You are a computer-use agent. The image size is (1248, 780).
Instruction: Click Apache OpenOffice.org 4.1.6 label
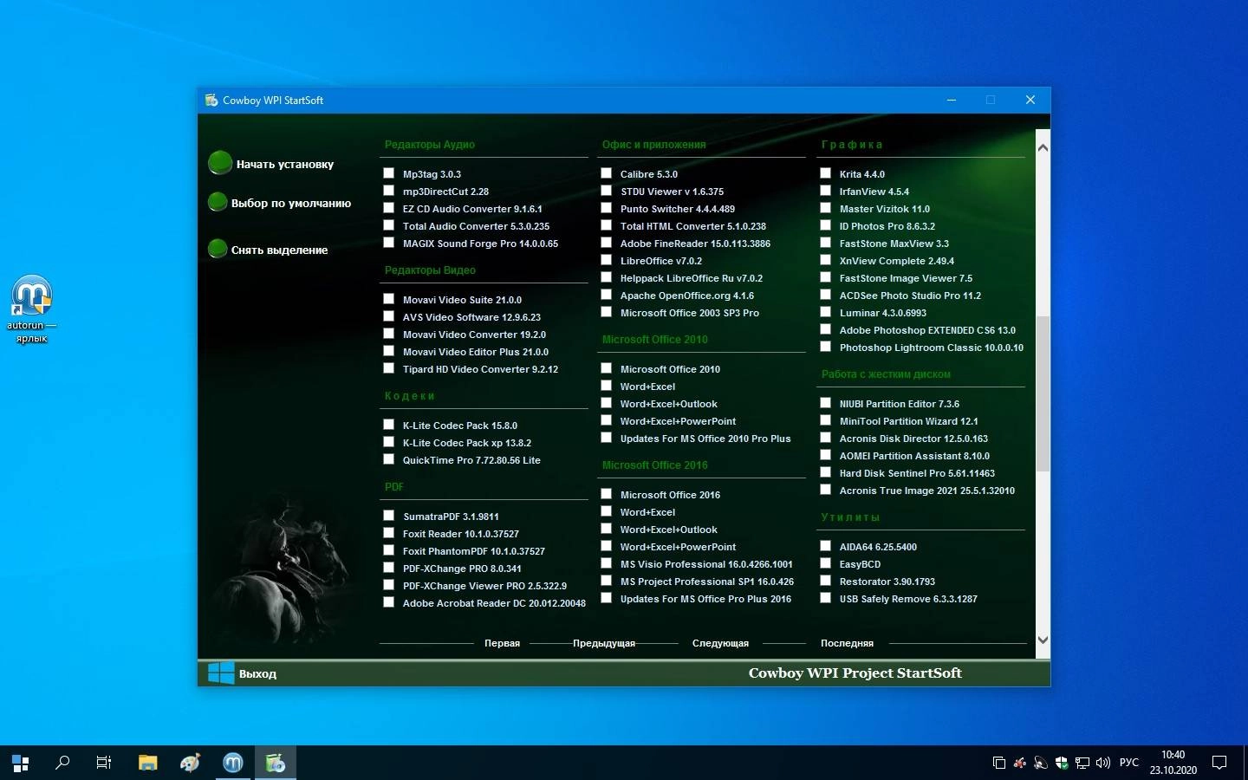(x=687, y=296)
